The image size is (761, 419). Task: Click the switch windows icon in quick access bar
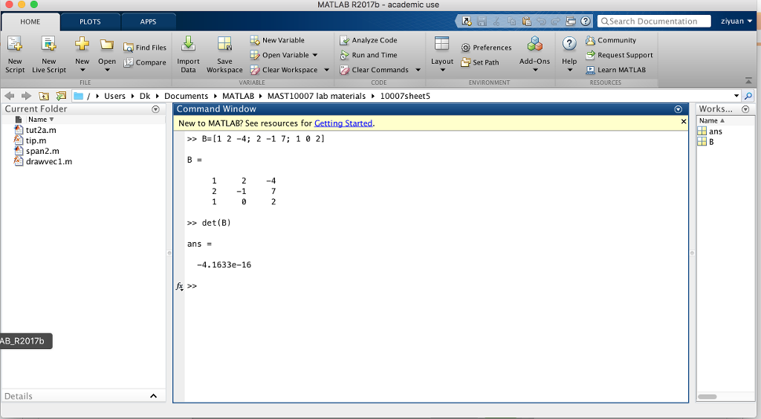571,22
